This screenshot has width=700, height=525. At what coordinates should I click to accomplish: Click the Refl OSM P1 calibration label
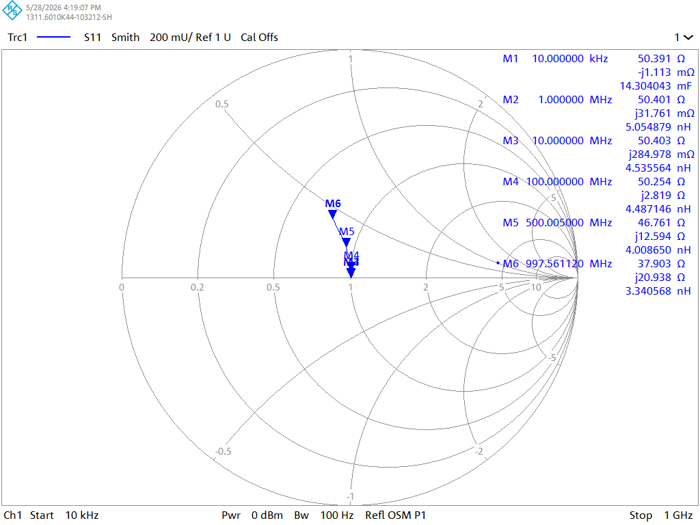396,515
